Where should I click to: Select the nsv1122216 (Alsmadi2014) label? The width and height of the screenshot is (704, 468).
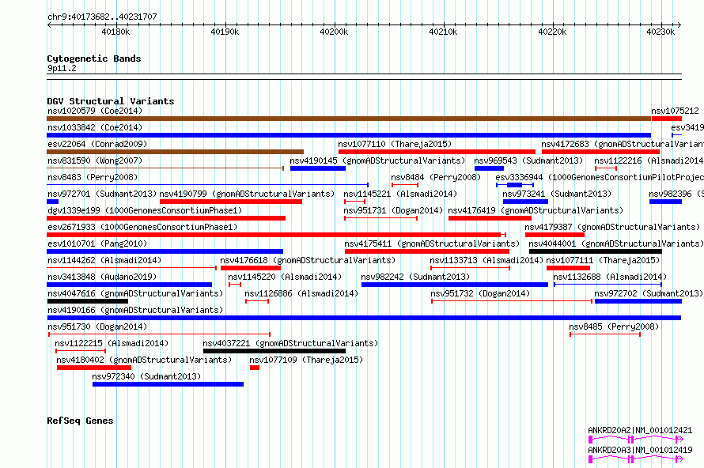(x=649, y=160)
